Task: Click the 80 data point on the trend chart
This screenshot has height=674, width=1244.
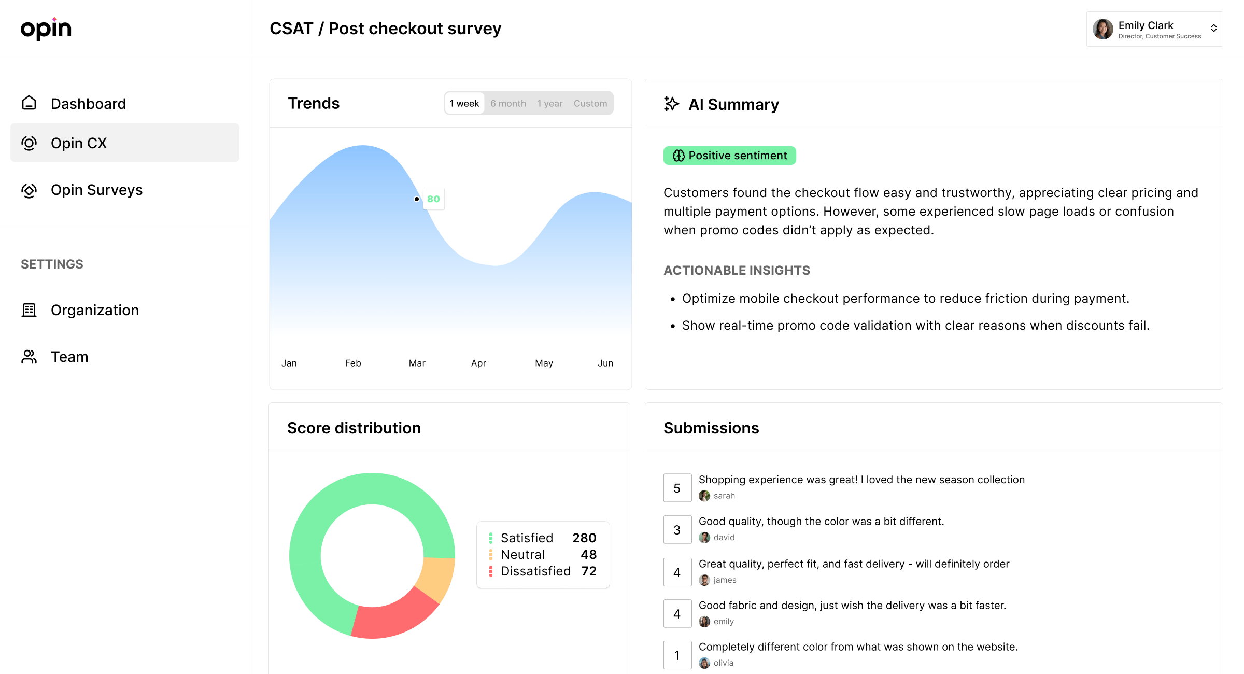Action: pos(417,199)
